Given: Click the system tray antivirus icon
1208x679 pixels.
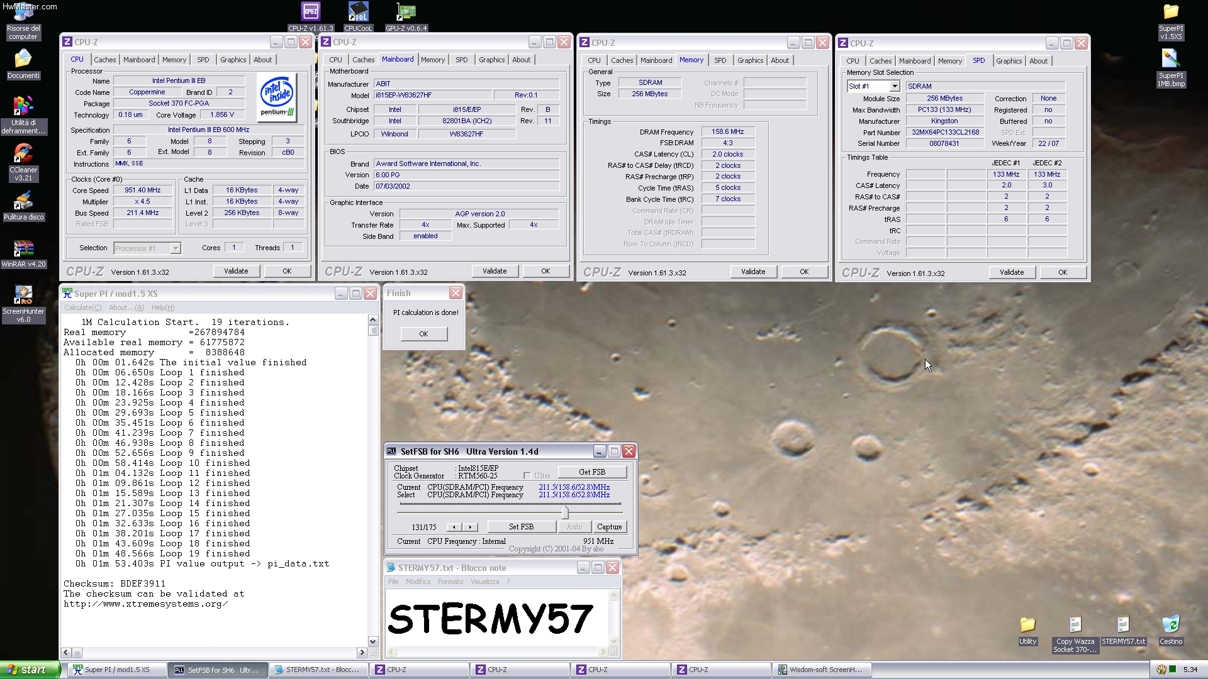Looking at the screenshot, I should (x=1161, y=670).
